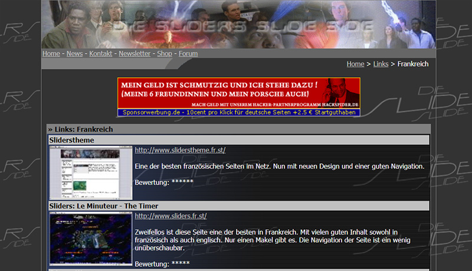Go to the News page
The width and height of the screenshot is (472, 271).
click(x=75, y=54)
